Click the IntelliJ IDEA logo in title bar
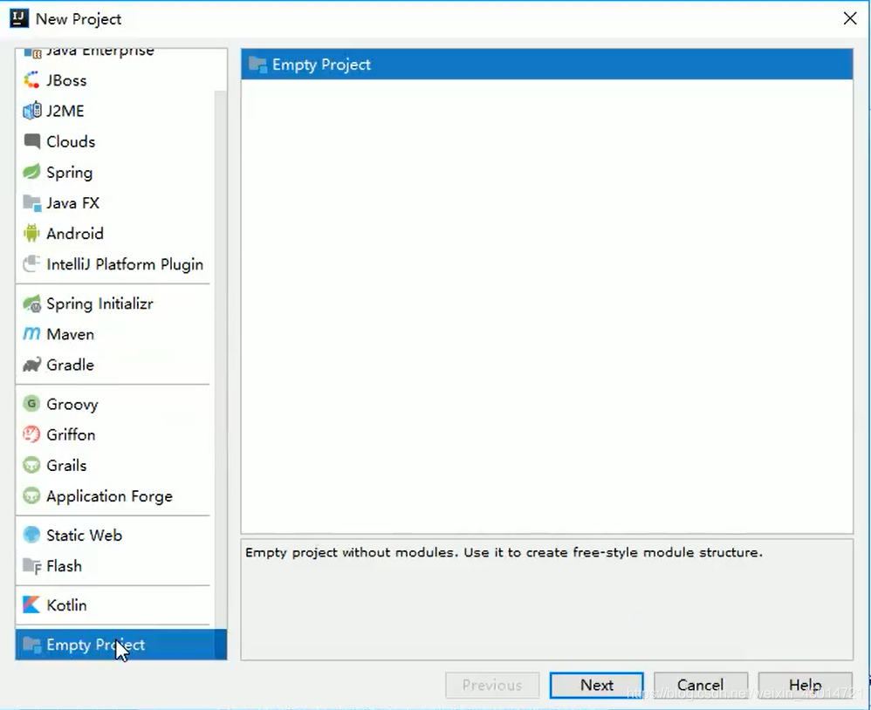This screenshot has width=871, height=710. point(19,18)
